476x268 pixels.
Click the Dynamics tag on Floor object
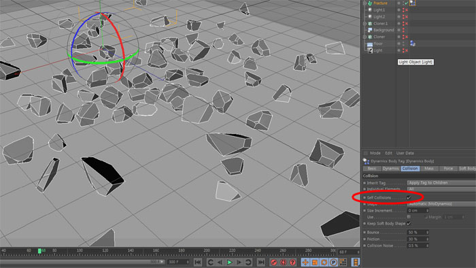pos(413,44)
